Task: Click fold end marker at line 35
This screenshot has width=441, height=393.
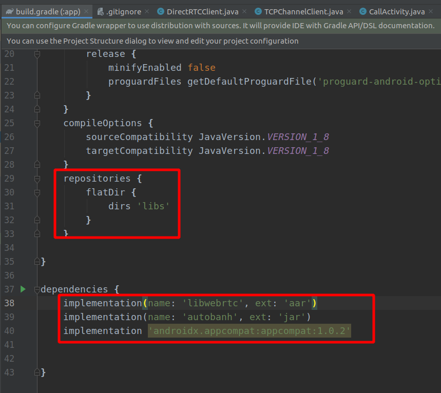Action: 37,262
